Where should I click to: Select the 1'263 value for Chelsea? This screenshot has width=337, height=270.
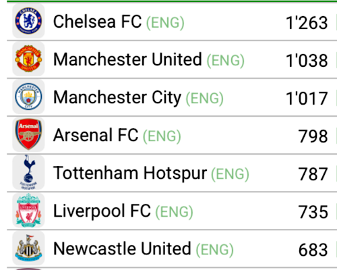(307, 23)
